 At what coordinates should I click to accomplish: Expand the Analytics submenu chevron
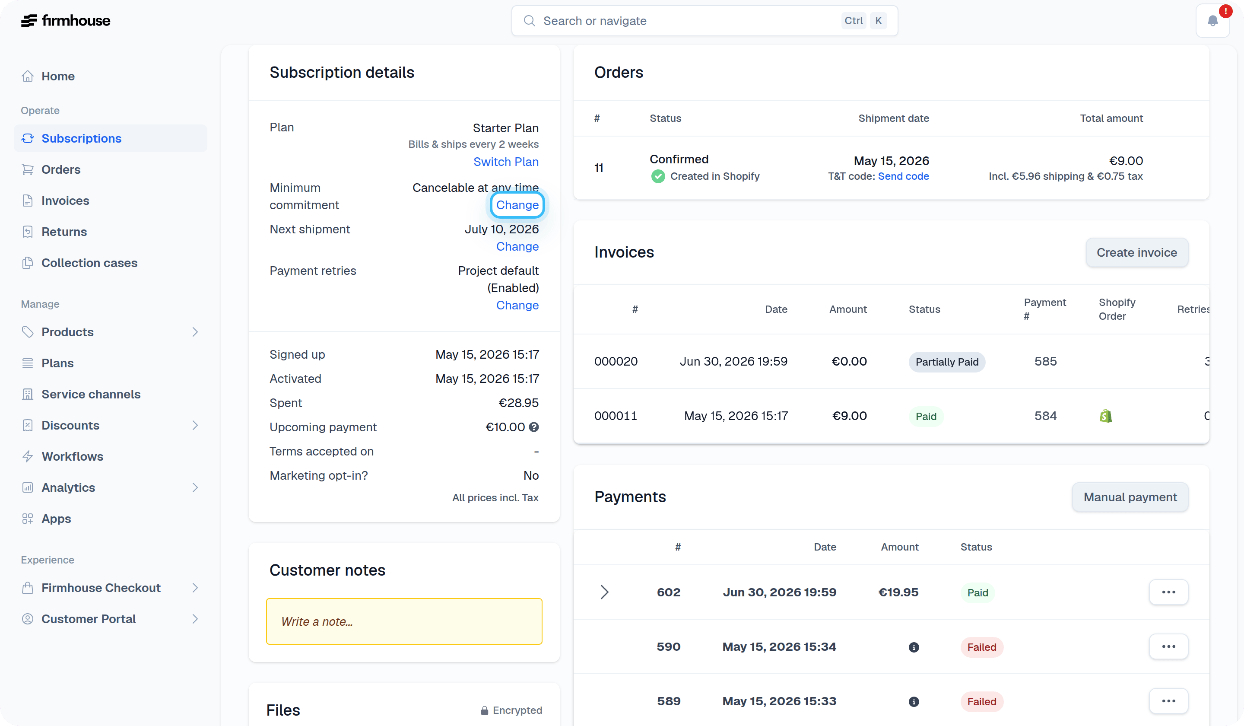point(195,487)
